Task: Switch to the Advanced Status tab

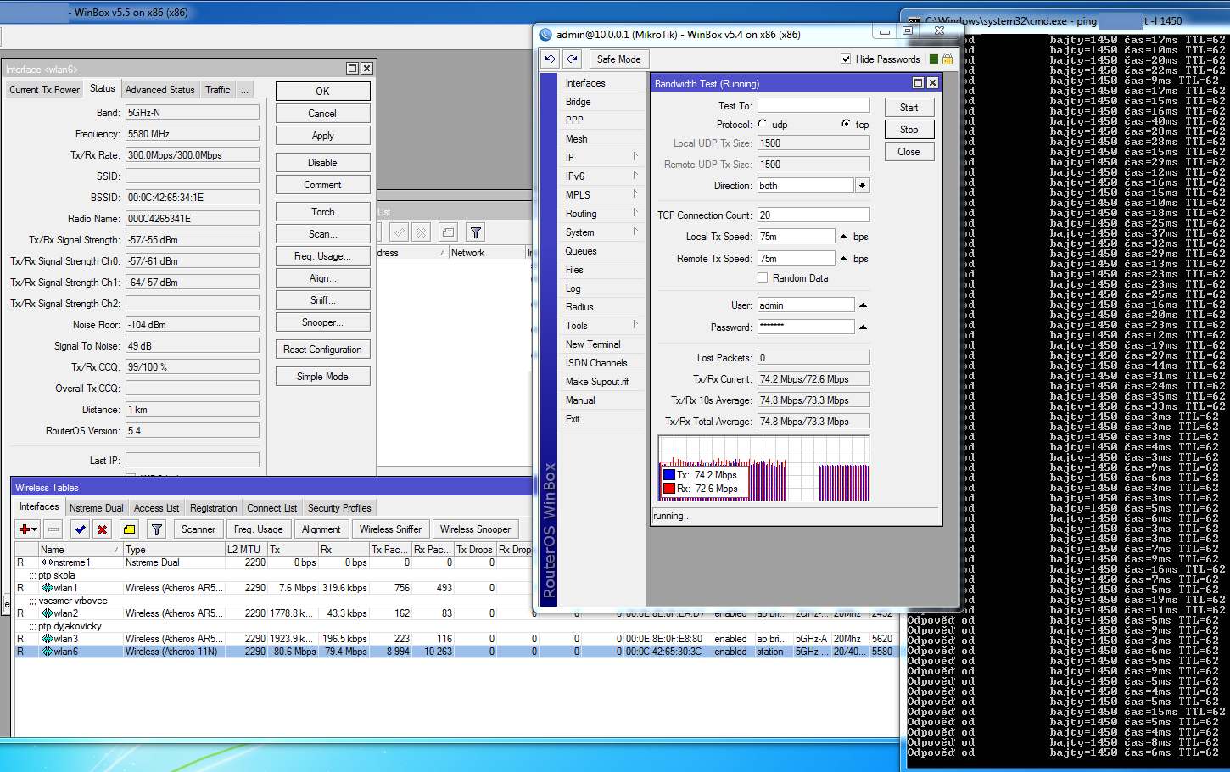Action: 159,90
